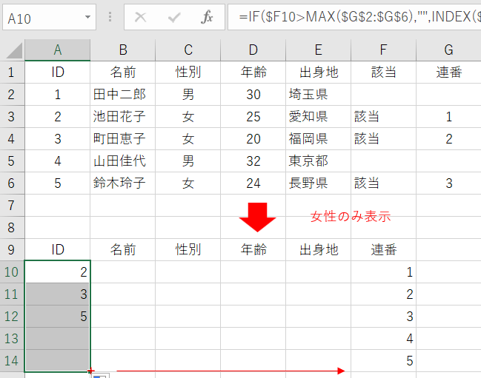
Task: Select column A header
Action: pos(57,50)
